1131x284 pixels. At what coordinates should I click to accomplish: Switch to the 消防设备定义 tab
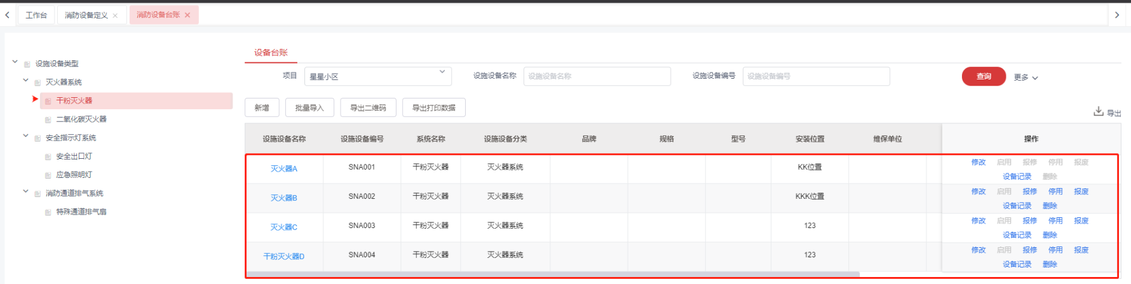tap(86, 15)
